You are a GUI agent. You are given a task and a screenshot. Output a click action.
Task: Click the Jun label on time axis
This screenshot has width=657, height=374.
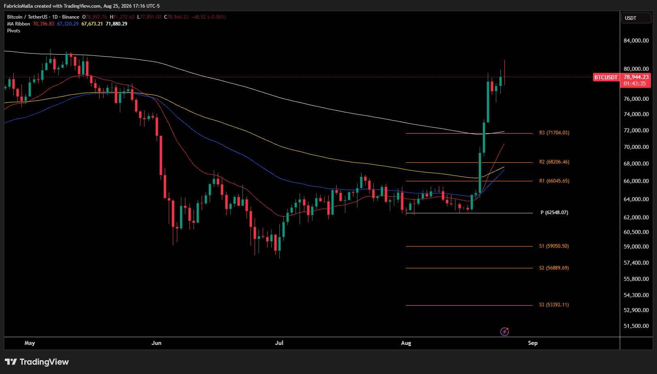pyautogui.click(x=156, y=343)
